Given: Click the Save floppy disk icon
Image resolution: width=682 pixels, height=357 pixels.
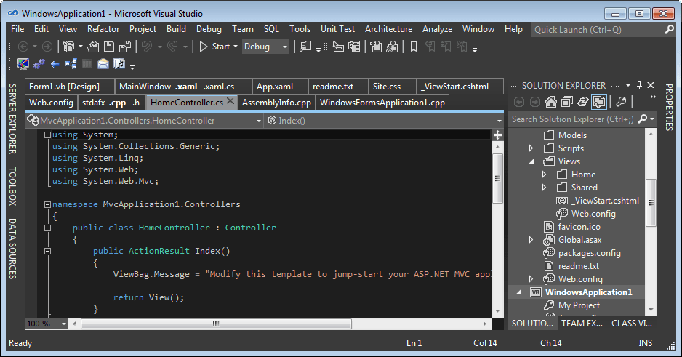Looking at the screenshot, I should (109, 47).
